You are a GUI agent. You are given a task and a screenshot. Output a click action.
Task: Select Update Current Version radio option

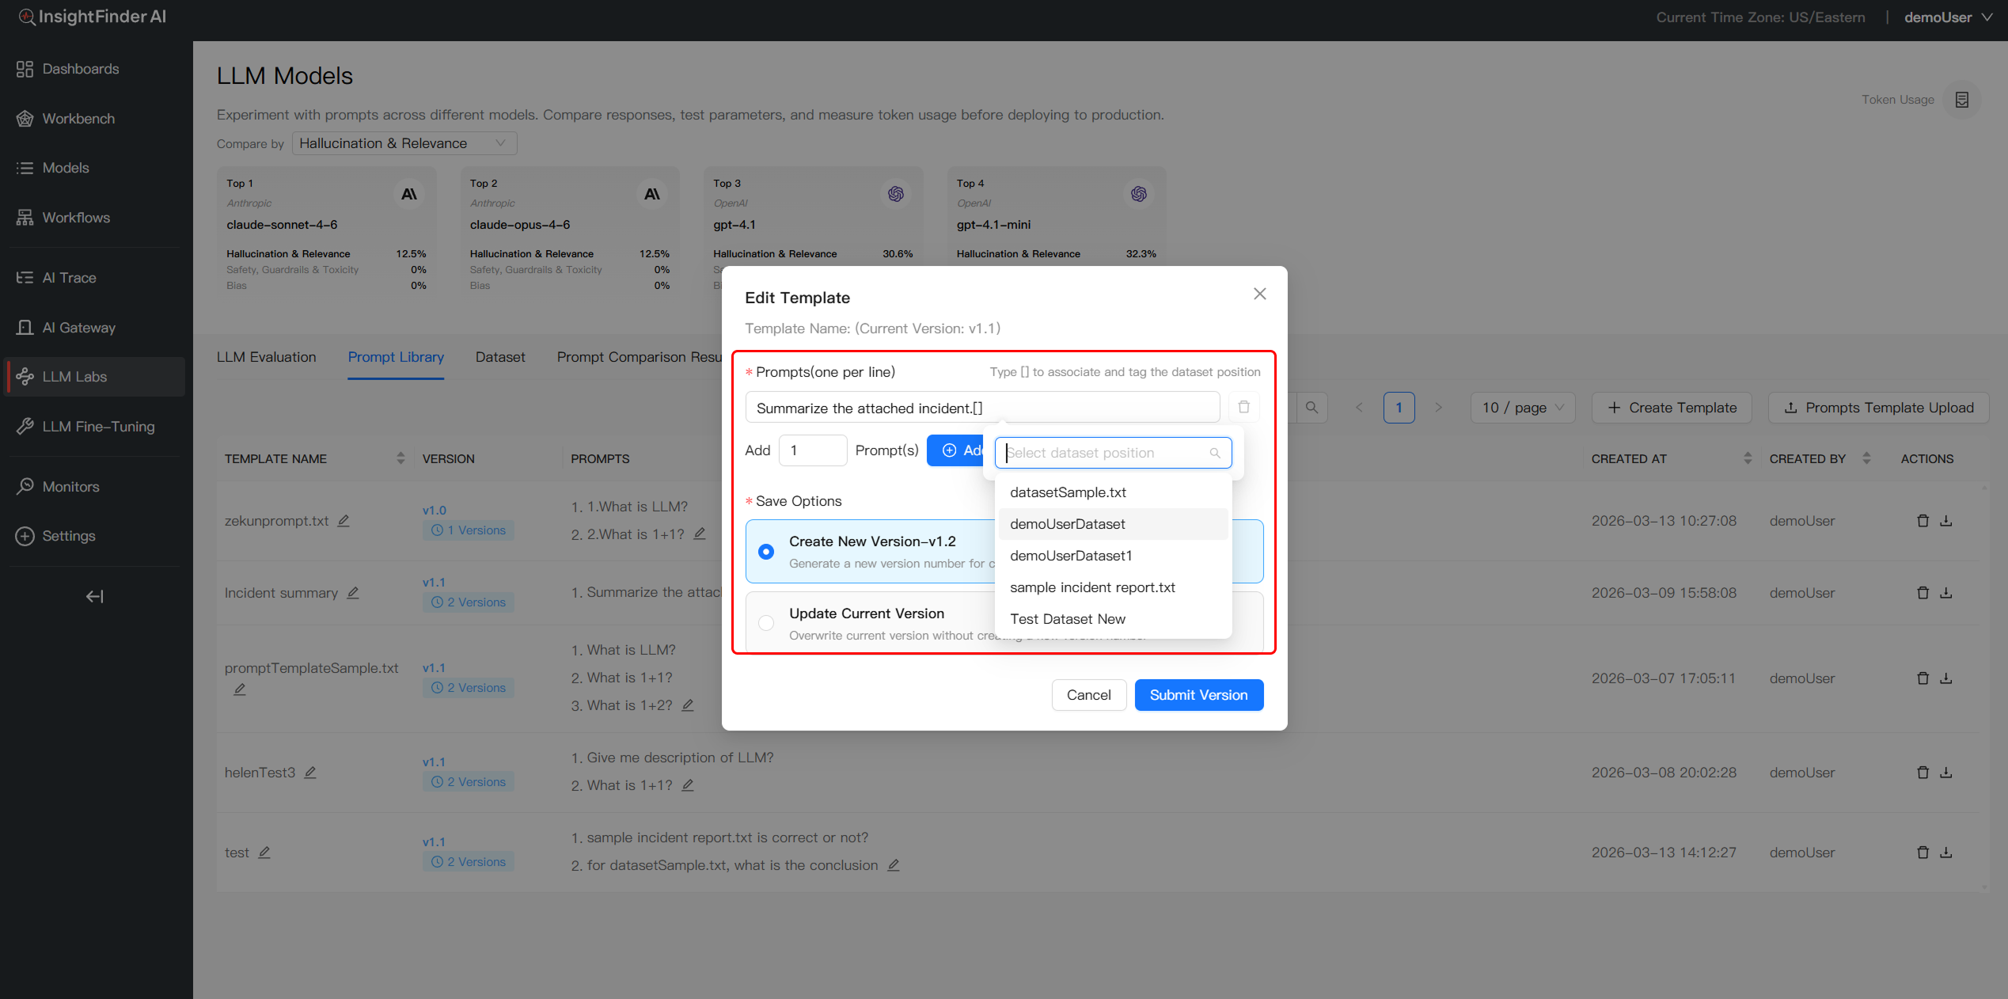point(766,623)
